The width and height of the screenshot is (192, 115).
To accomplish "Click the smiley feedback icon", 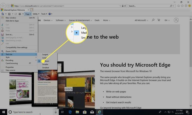I will click(190, 6).
